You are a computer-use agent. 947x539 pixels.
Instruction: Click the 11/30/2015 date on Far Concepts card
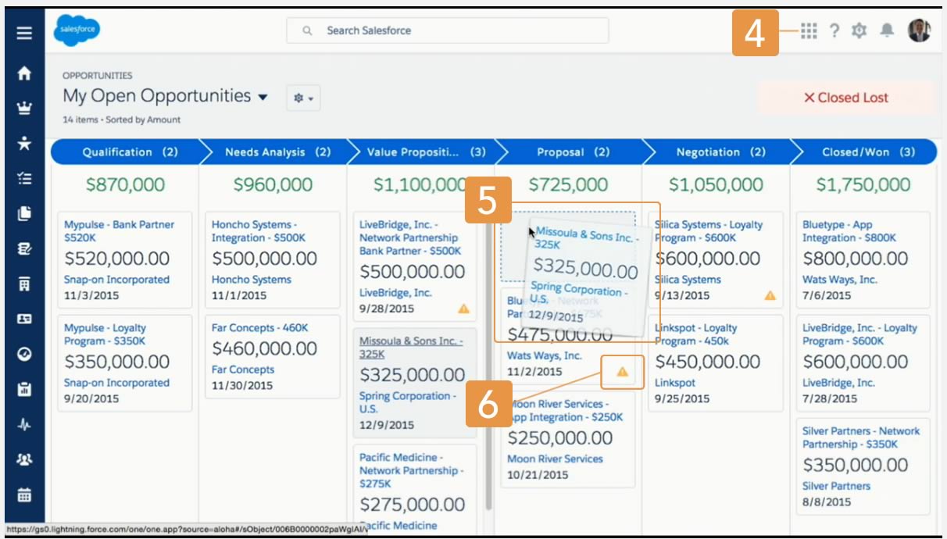(x=242, y=385)
